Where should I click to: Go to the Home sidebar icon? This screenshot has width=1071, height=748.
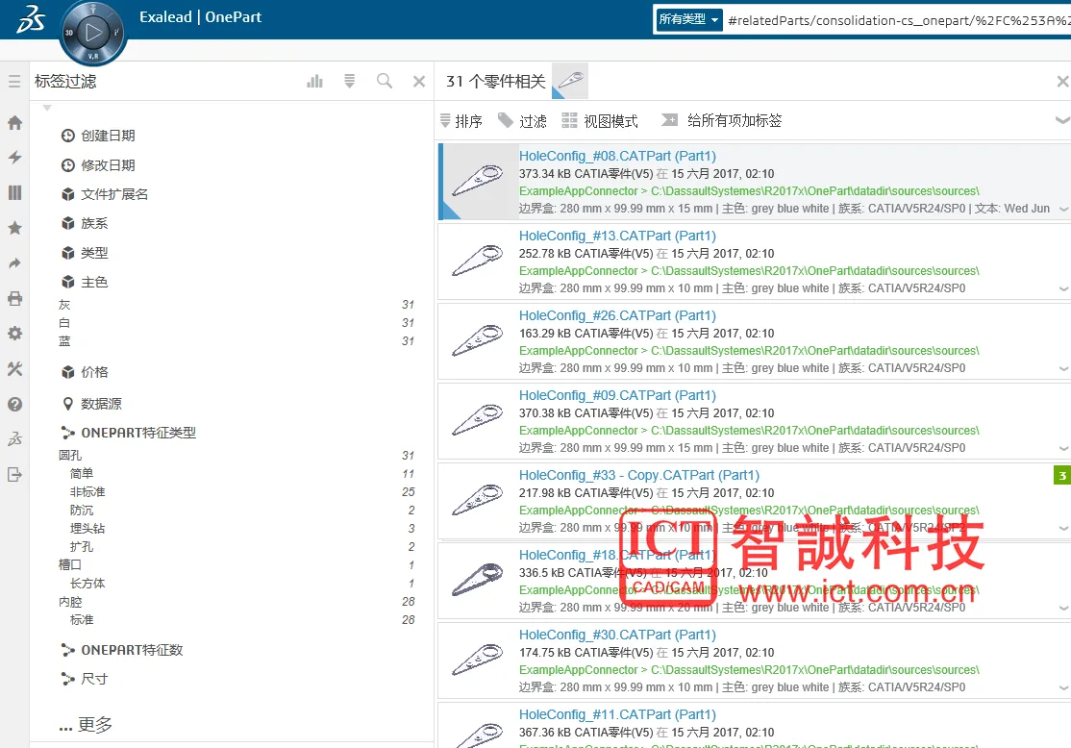(x=14, y=123)
